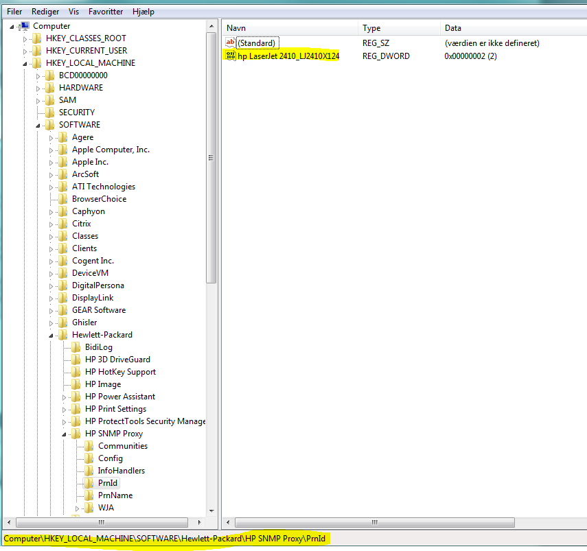
Task: Expand the WJA key
Action: (x=77, y=508)
